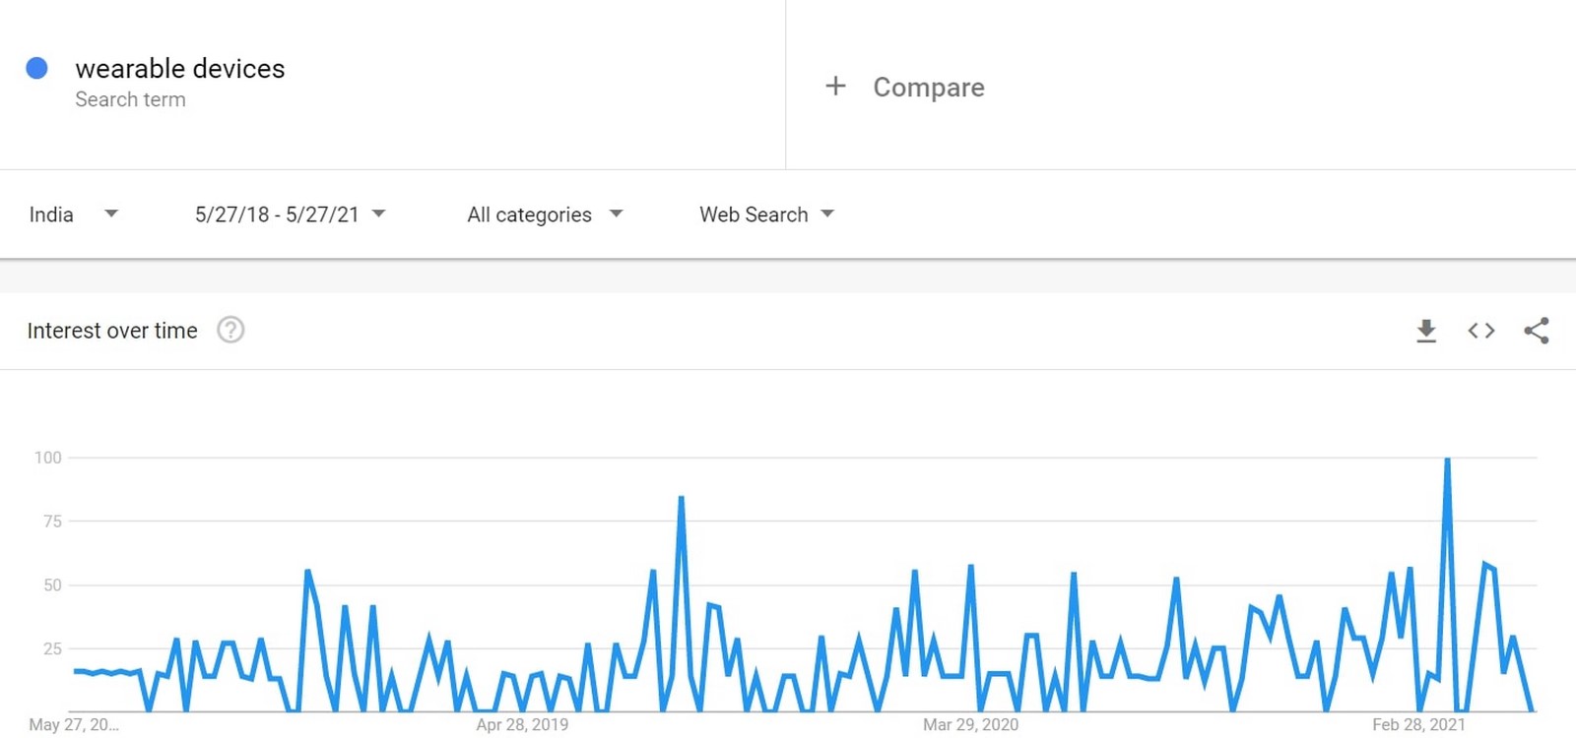Download the Interest over time data
This screenshot has width=1576, height=738.
coord(1426,331)
